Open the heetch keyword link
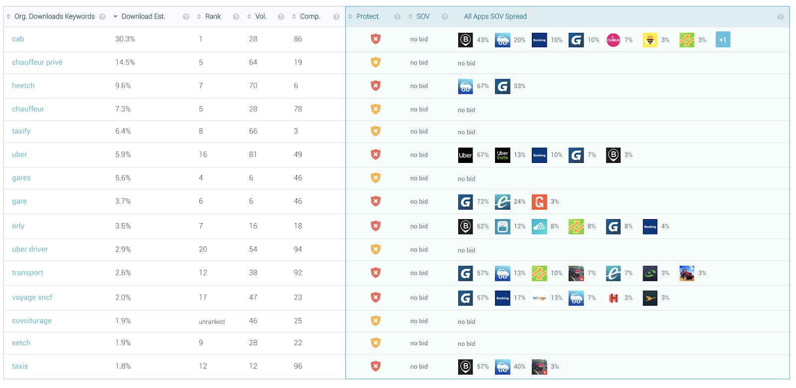Screen dimensions: 796x388 click(23, 85)
